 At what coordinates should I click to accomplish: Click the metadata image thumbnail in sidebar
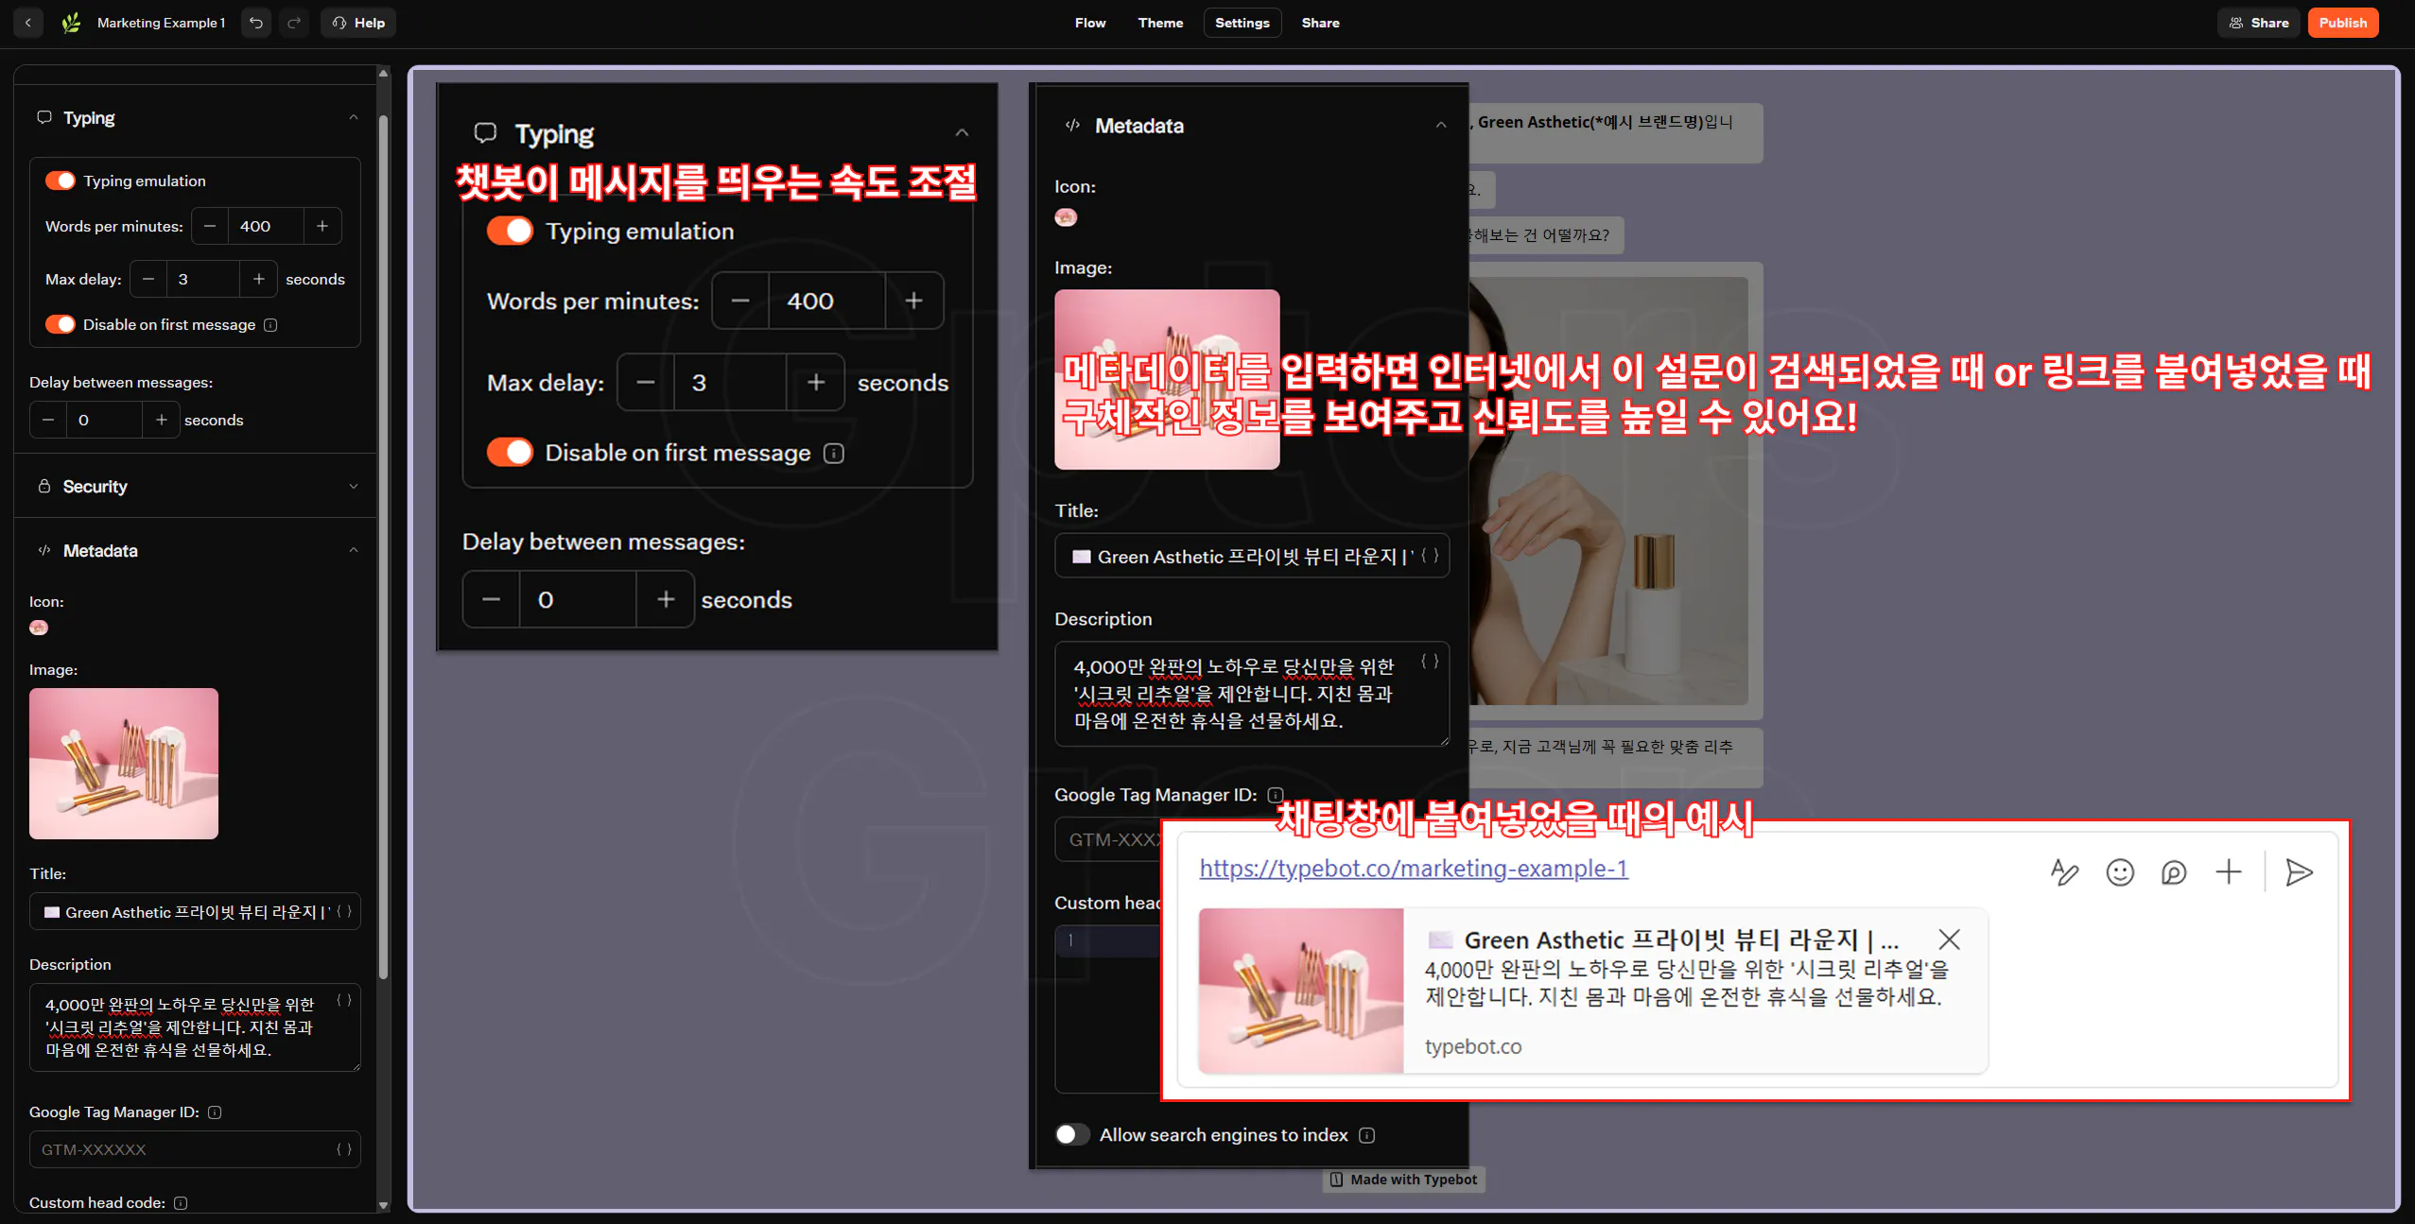[124, 764]
